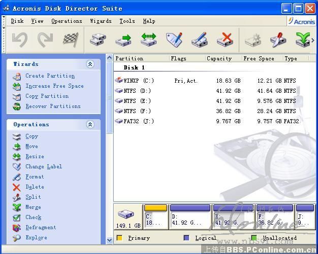Screen dimensions: 318x254
Task: Open the Operations menu in the menu bar
Action: pyautogui.click(x=67, y=21)
